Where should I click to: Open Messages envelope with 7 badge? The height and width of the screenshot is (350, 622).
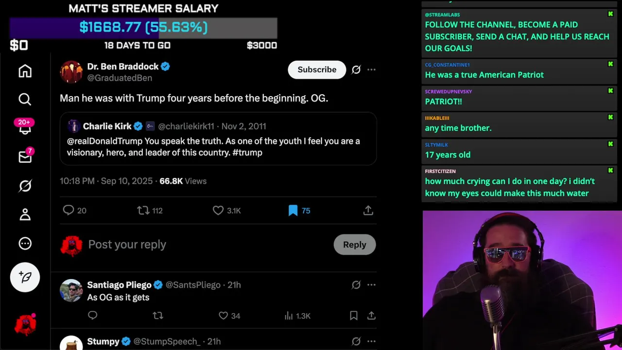tap(25, 157)
